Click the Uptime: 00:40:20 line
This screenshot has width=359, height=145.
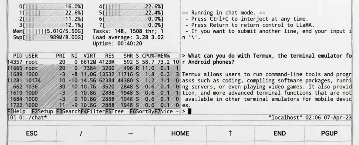pos(117,44)
